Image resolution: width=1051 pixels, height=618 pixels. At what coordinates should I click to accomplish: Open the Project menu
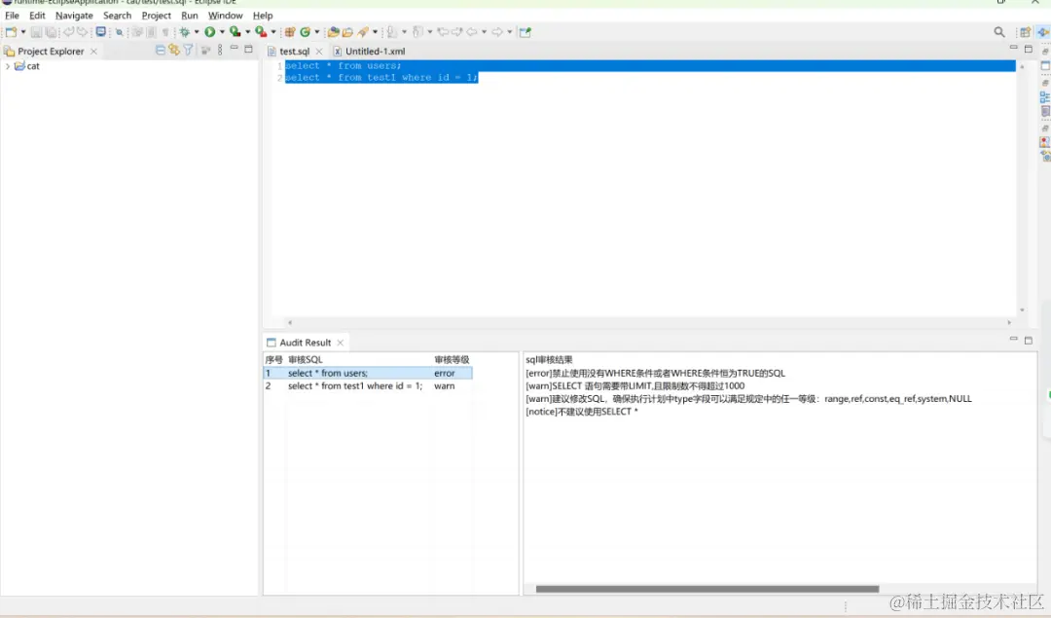[156, 16]
